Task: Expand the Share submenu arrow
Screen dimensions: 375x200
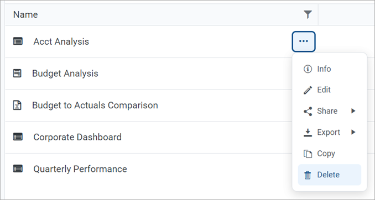Action: click(x=353, y=111)
